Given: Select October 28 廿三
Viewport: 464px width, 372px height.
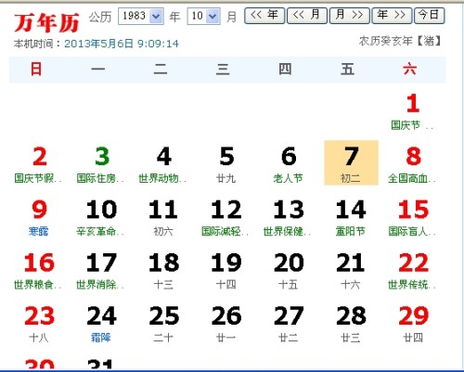Looking at the screenshot, I should (x=351, y=325).
